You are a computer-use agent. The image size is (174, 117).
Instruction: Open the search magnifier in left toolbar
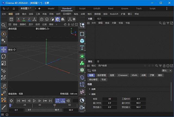click(x=4, y=25)
